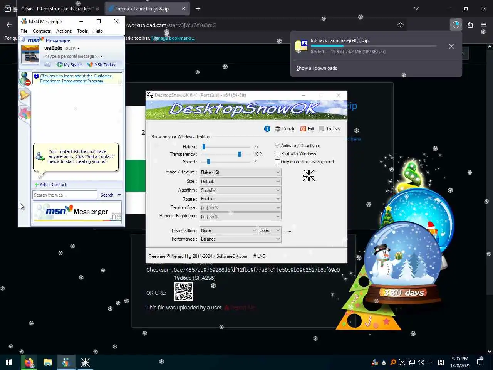Open the Deactivation dropdown set to None

pyautogui.click(x=228, y=230)
